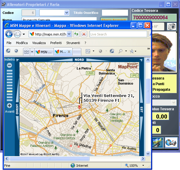Click the first globe icon in toolbar
The height and width of the screenshot is (170, 180).
click(8, 51)
